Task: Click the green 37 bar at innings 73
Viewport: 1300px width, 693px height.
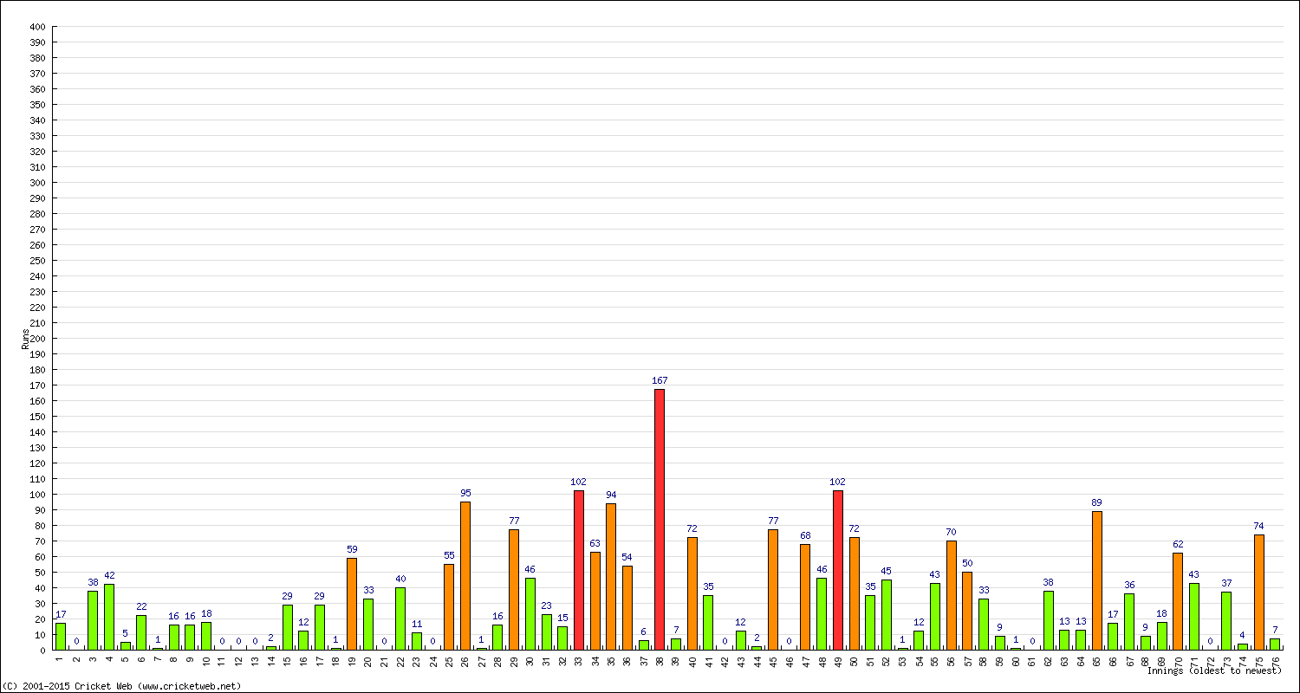Action: (1226, 620)
